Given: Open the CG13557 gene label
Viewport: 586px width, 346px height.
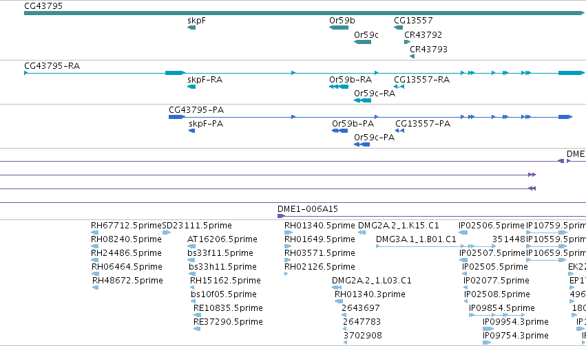Looking at the screenshot, I should coord(413,21).
